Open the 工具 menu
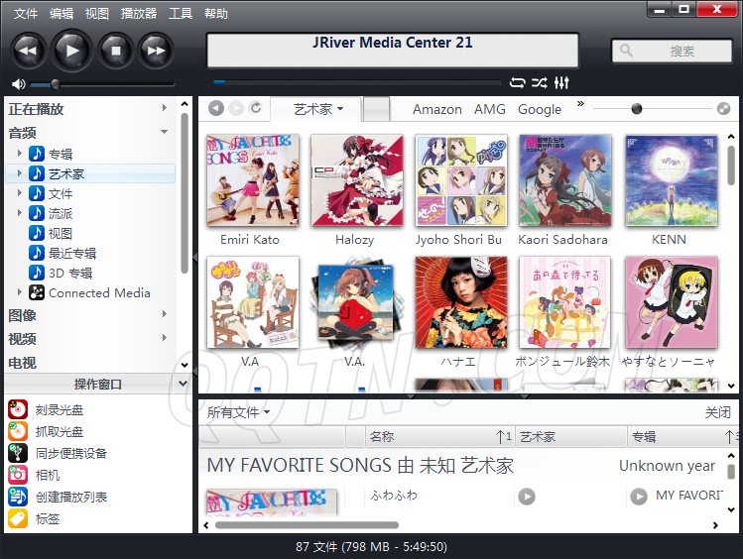The image size is (743, 559). 181,14
